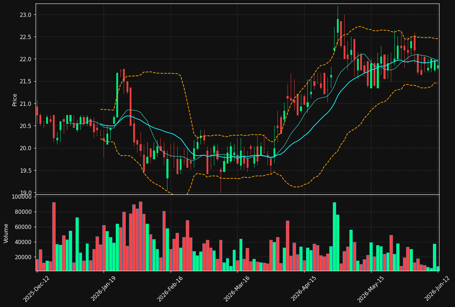Click the 80000 volume axis label
Image resolution: width=455 pixels, height=307 pixels.
23,212
